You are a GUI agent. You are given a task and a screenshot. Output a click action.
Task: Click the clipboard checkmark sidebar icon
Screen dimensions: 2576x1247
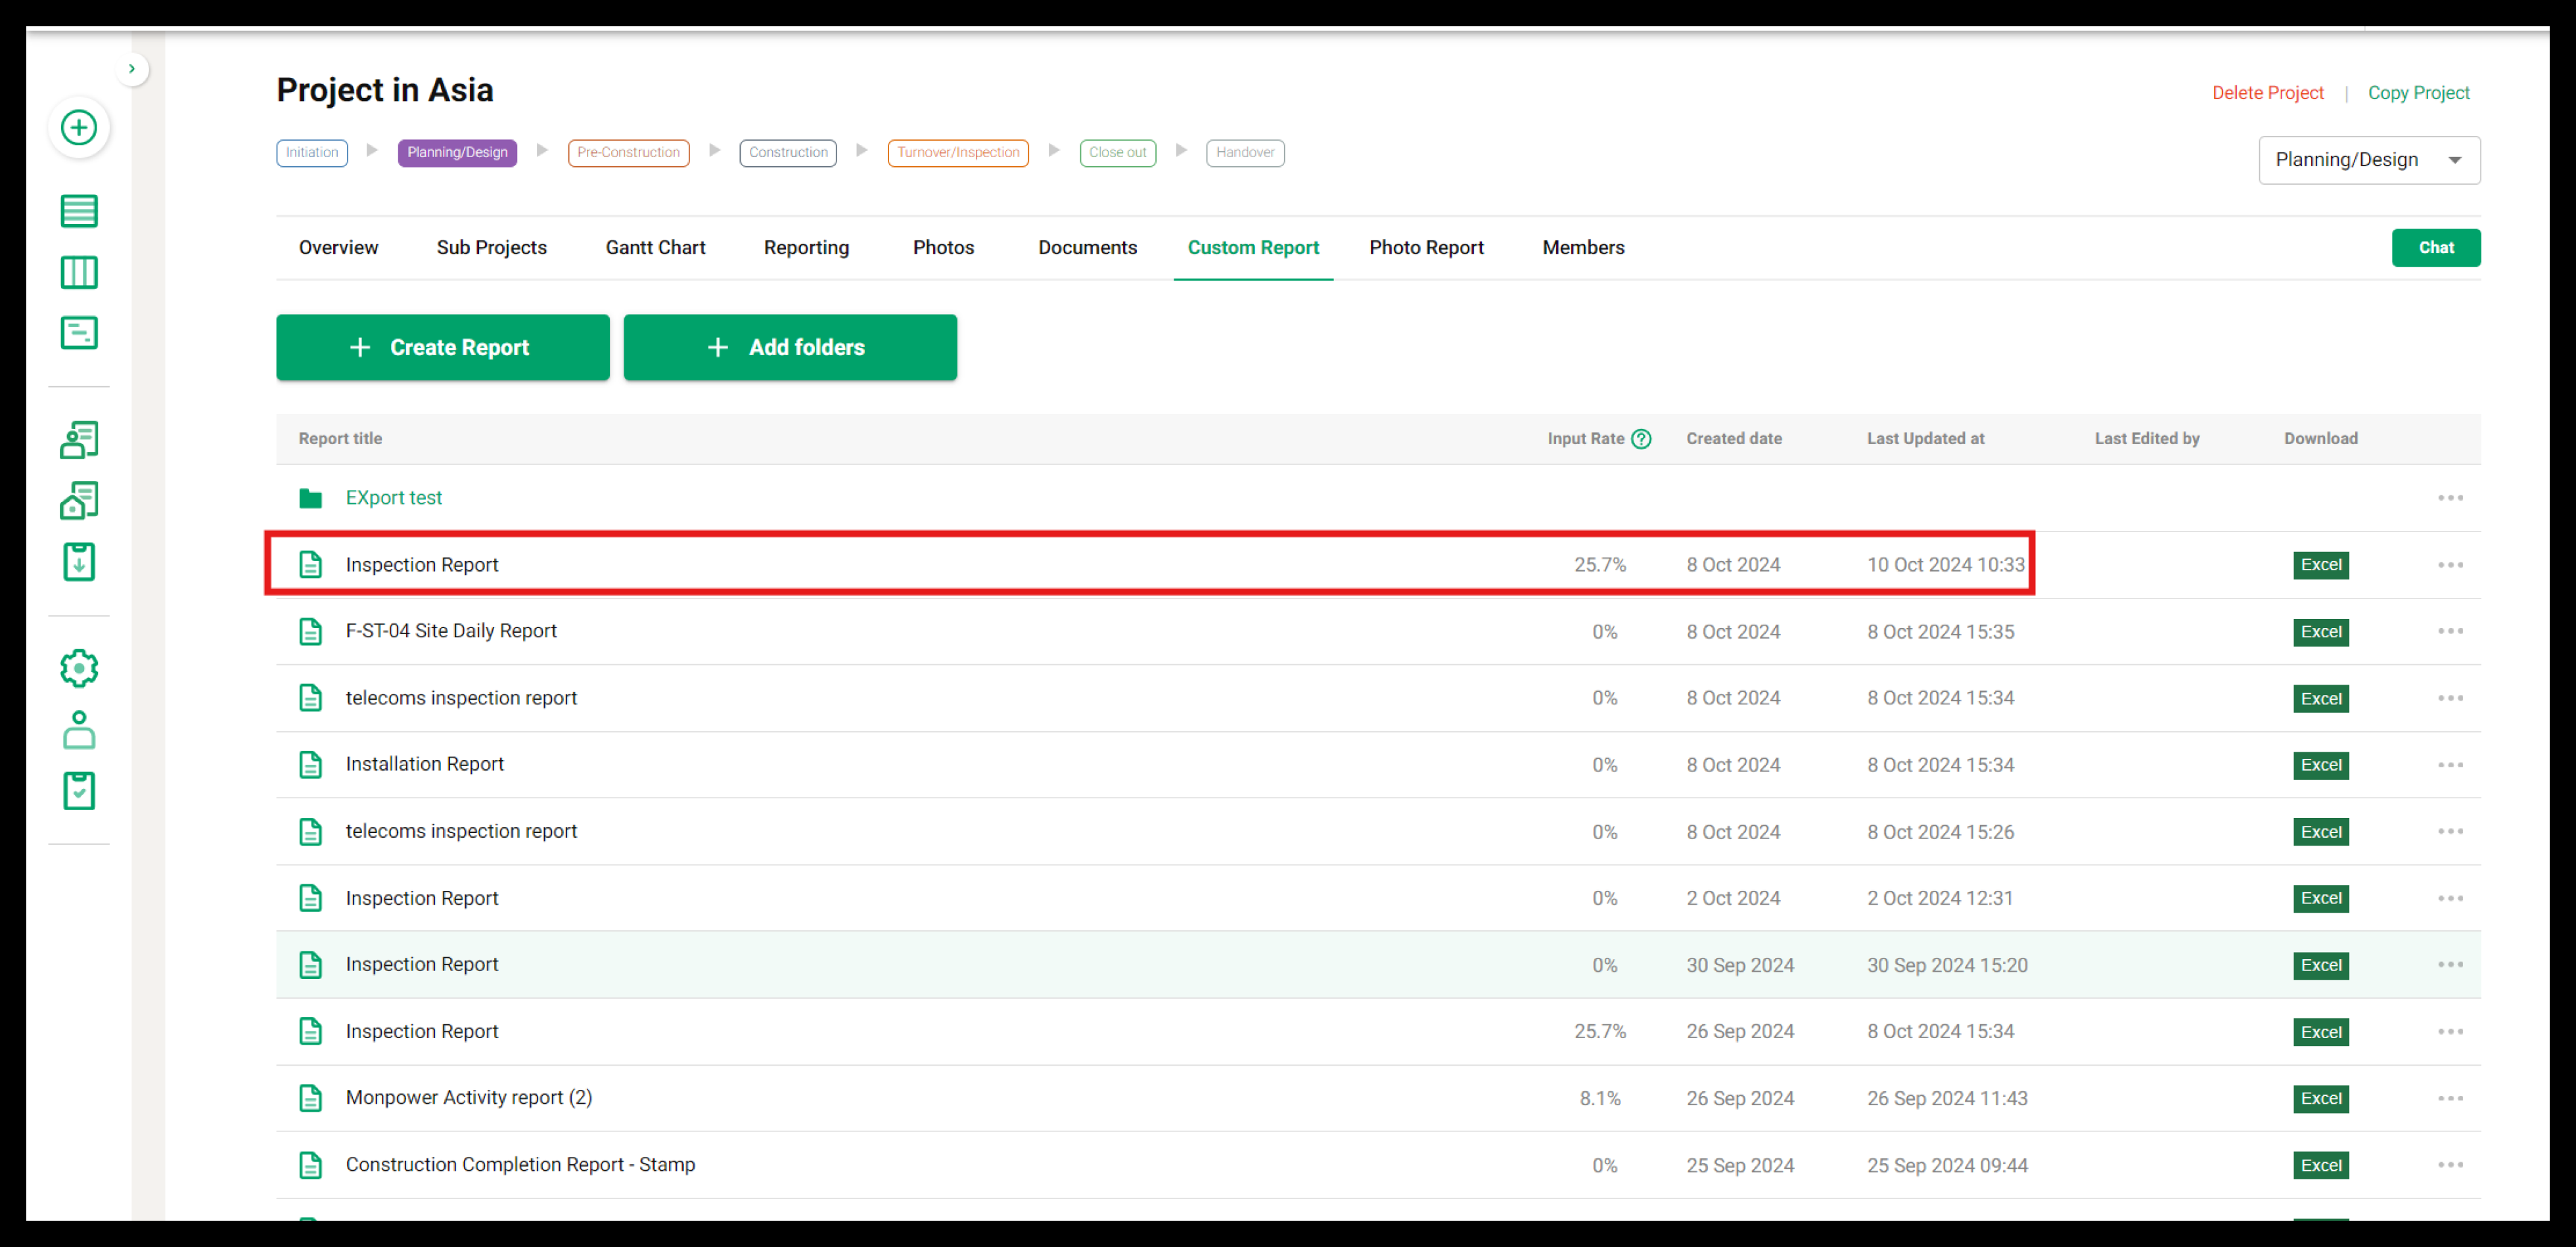point(79,791)
